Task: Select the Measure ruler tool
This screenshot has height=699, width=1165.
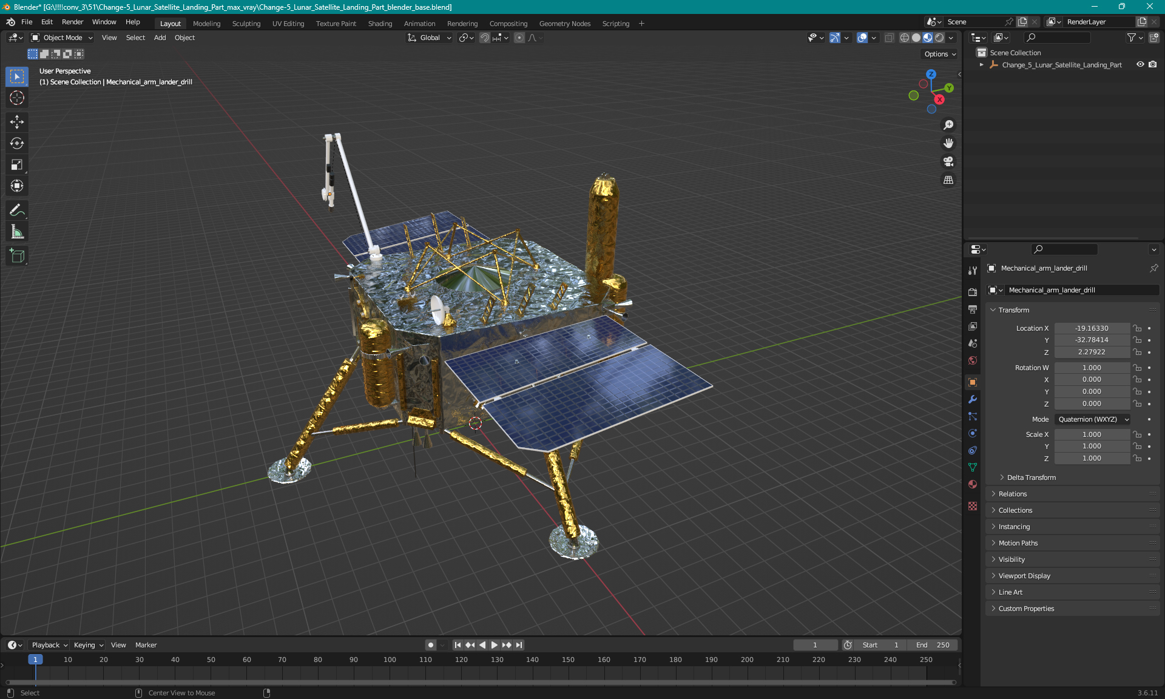Action: tap(17, 232)
